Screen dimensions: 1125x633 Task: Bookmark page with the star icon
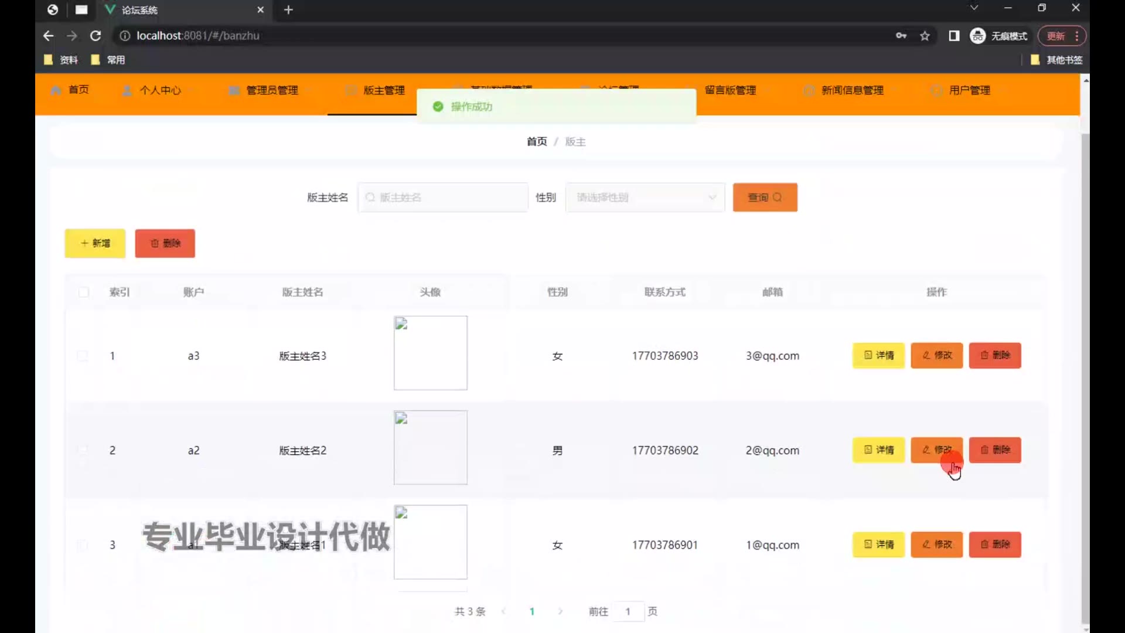pyautogui.click(x=925, y=36)
